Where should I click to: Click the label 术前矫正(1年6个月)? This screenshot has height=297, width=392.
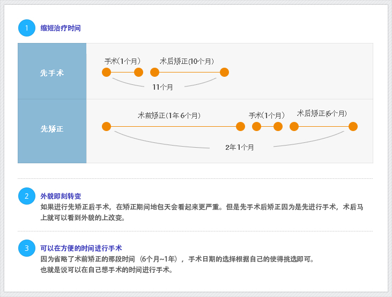169,115
